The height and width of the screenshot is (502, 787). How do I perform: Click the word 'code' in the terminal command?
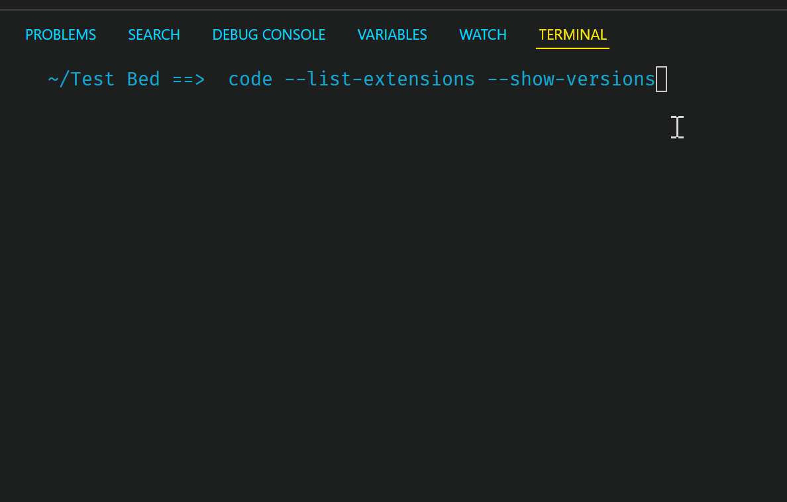coord(250,79)
